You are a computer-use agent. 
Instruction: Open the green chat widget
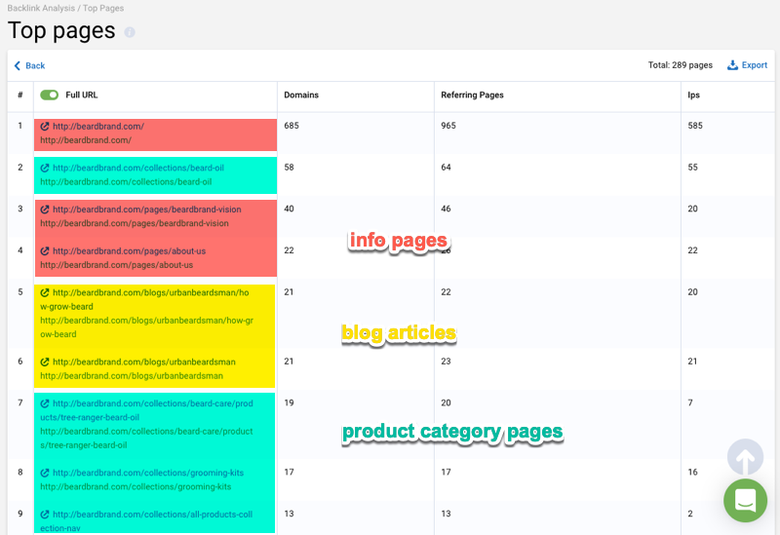tap(745, 500)
